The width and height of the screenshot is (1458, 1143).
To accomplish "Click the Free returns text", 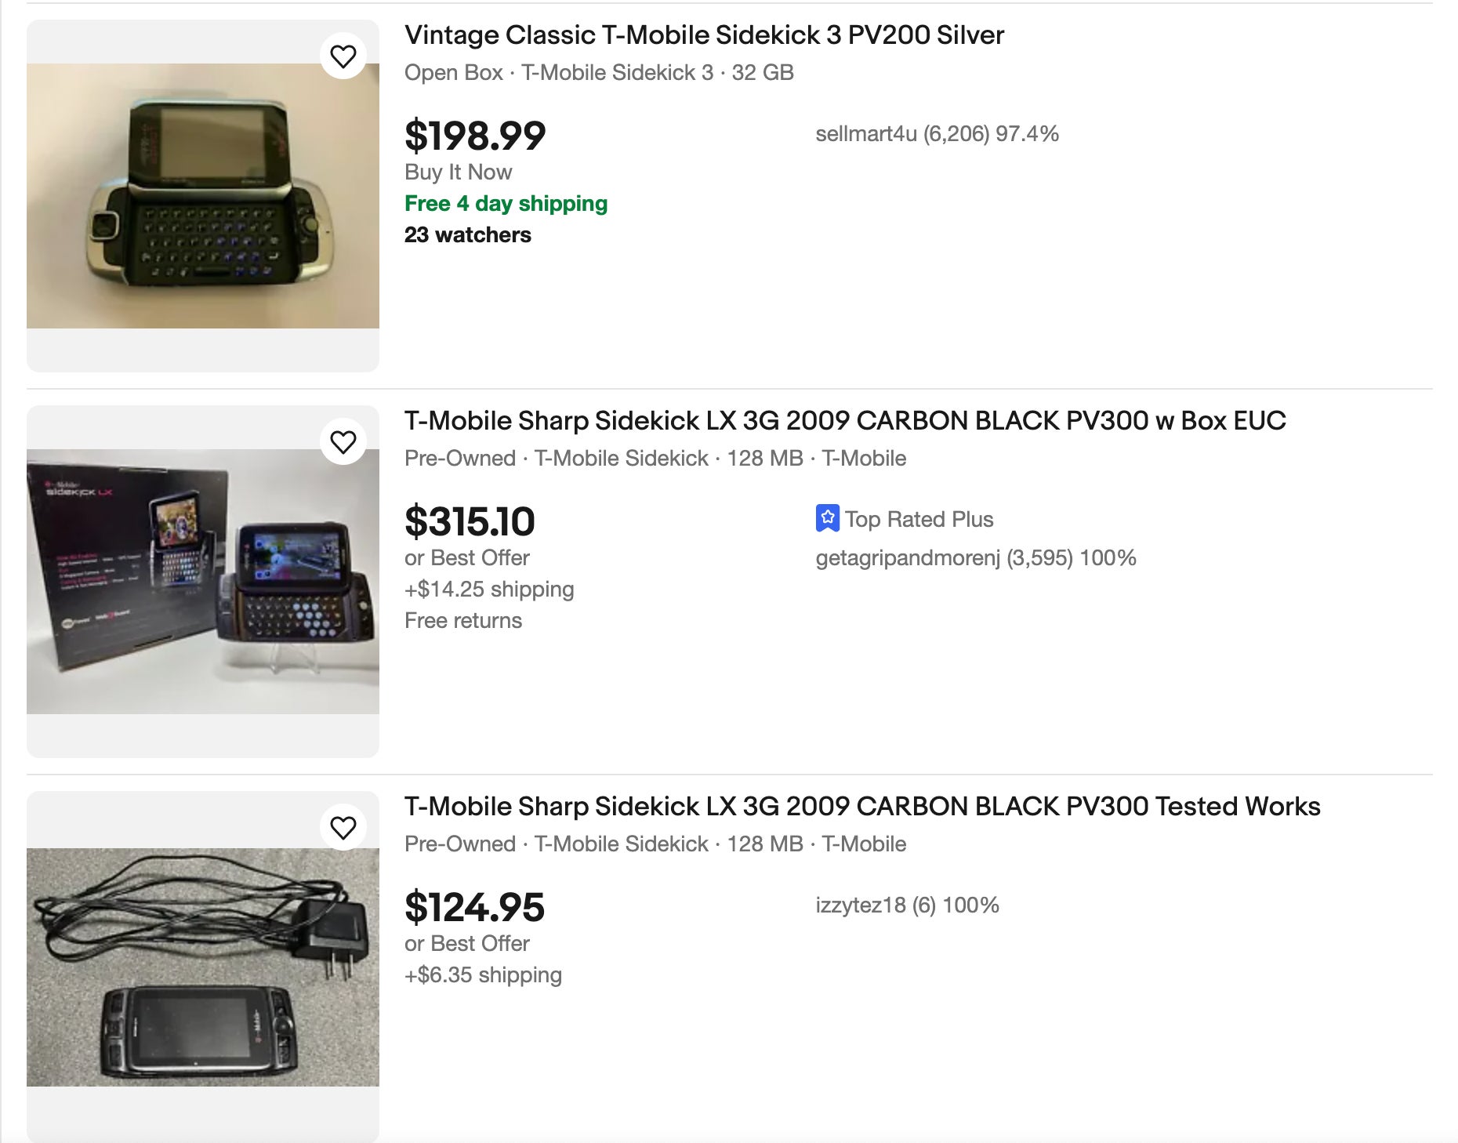I will tap(463, 621).
